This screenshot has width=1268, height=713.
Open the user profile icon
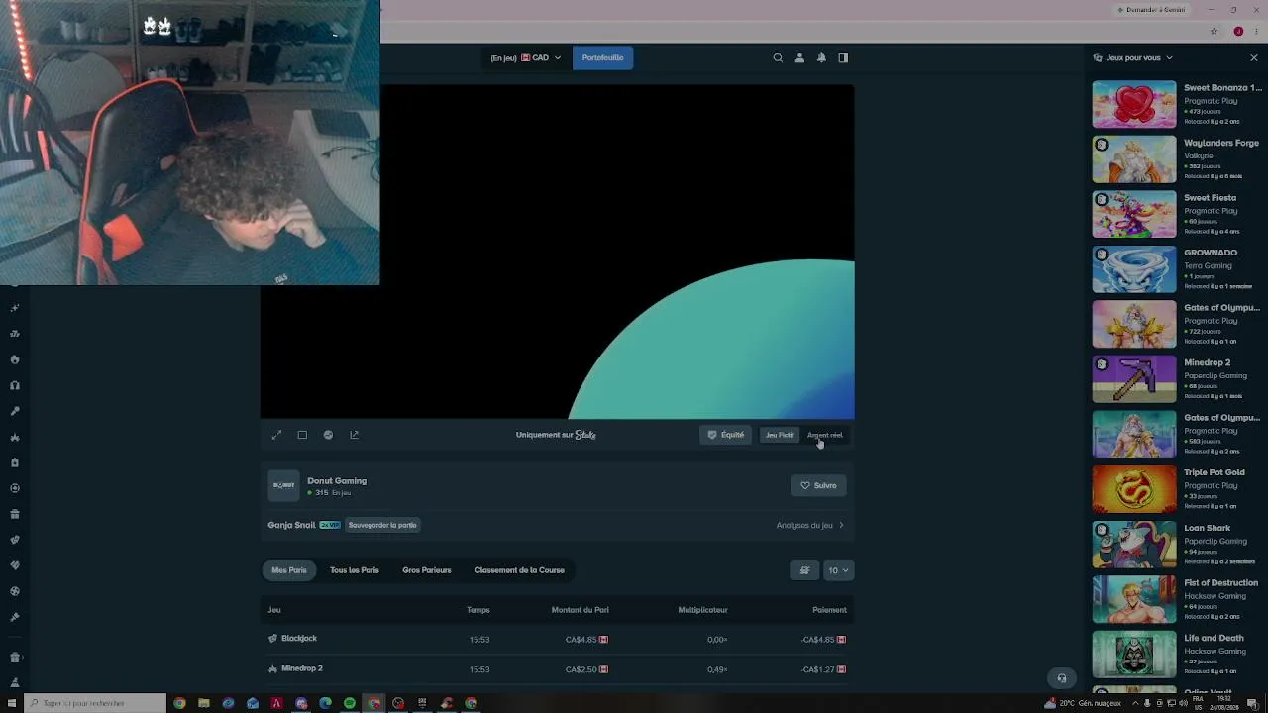click(x=799, y=58)
